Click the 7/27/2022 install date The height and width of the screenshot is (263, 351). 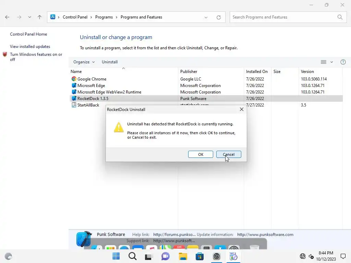click(255, 105)
